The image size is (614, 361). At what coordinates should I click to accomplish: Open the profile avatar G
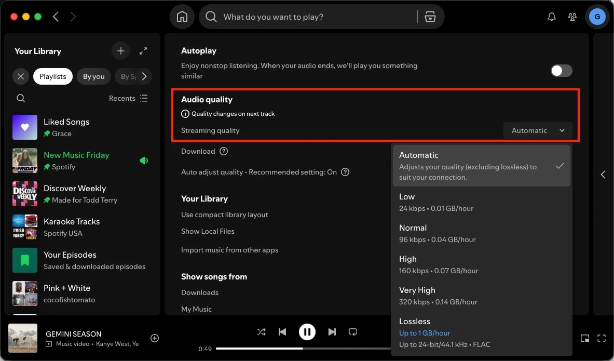click(x=597, y=17)
